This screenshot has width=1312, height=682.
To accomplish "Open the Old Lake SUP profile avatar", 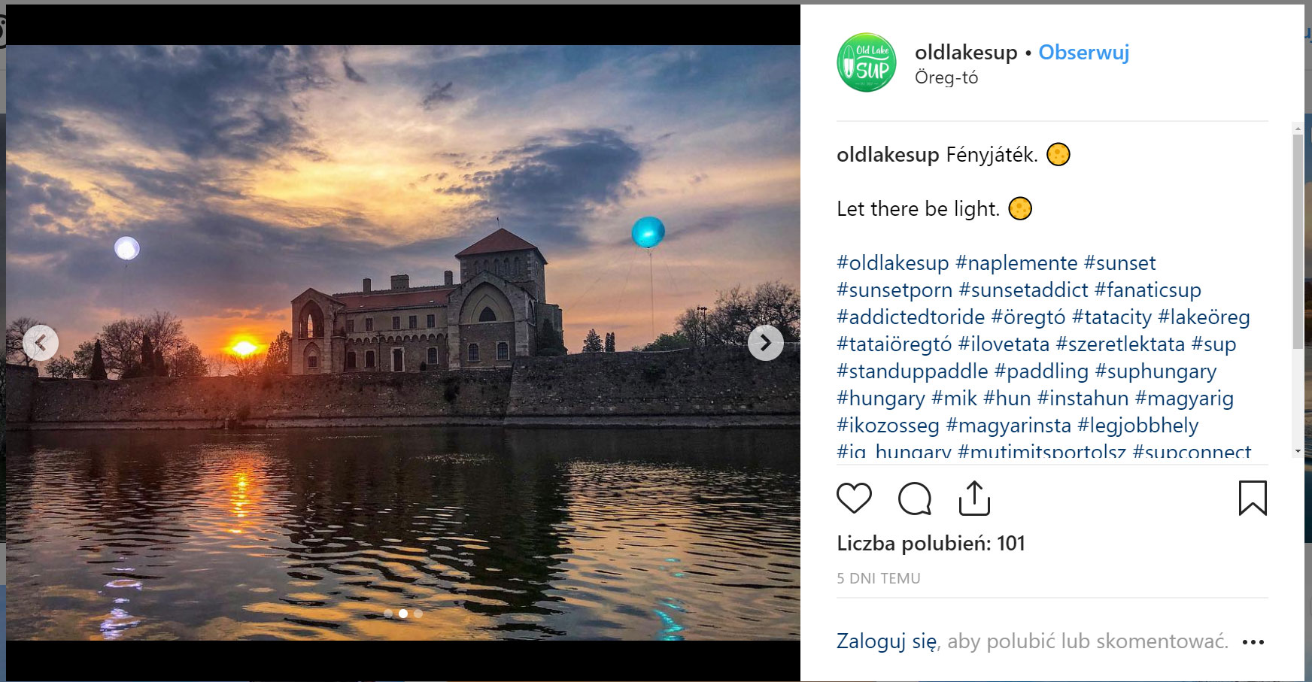I will pos(867,62).
